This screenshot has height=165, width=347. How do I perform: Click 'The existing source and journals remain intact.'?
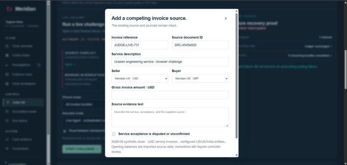click(x=144, y=26)
